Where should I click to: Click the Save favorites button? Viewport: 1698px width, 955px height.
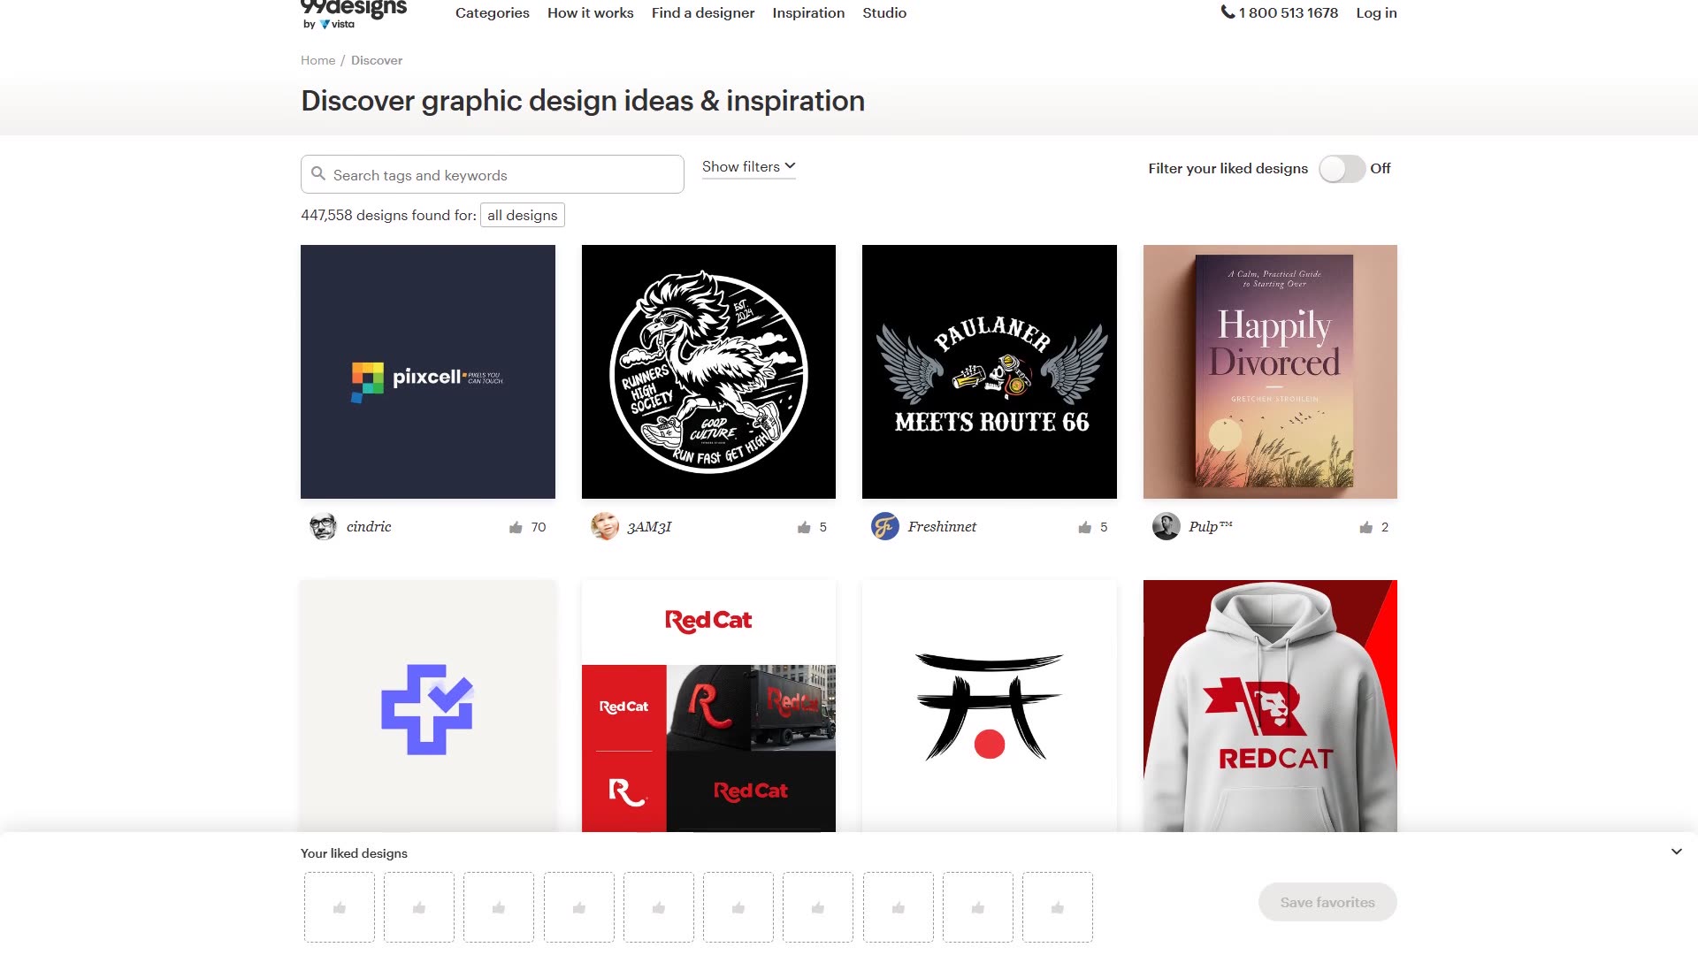pyautogui.click(x=1327, y=902)
